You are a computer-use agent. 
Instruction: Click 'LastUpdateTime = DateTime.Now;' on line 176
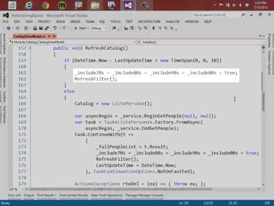[x=136, y=165]
